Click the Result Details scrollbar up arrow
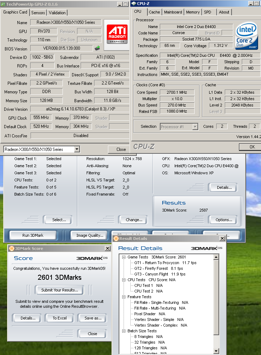Screen dimensions: 261x355 click(216, 257)
